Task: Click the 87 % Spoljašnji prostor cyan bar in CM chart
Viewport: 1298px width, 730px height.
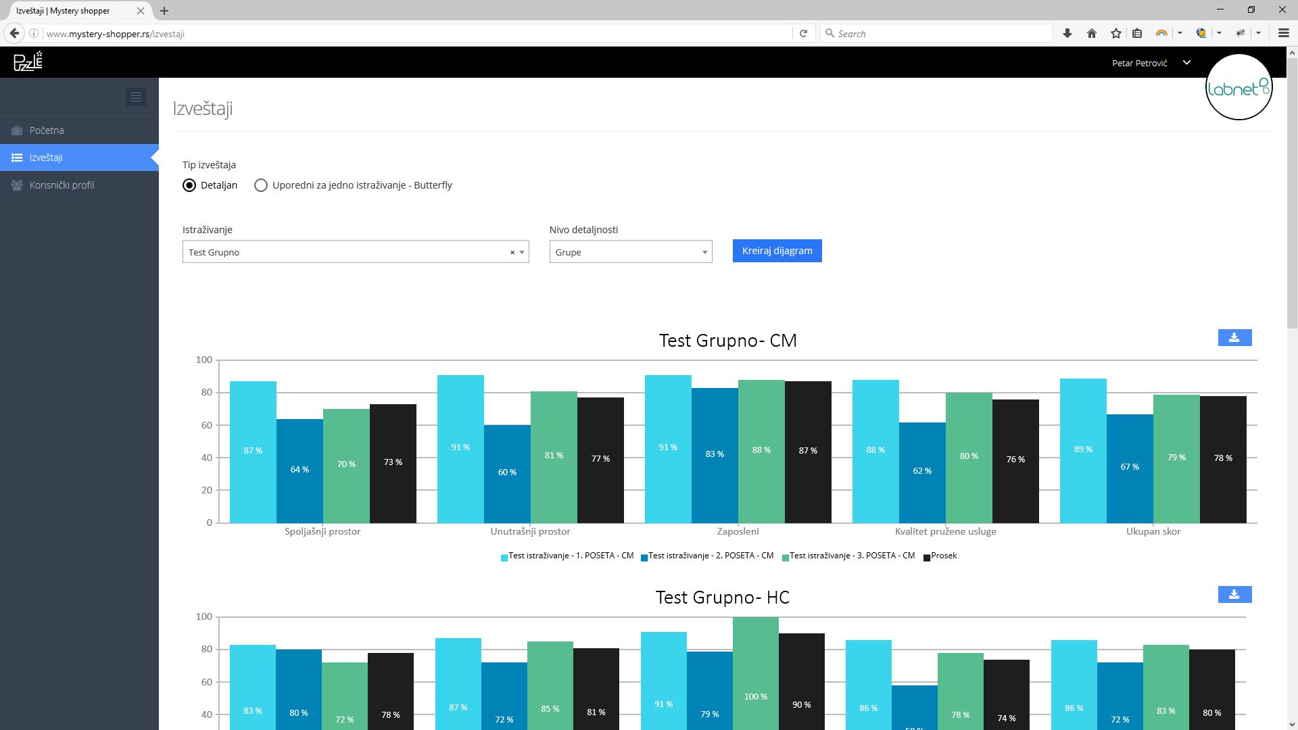Action: click(x=253, y=452)
